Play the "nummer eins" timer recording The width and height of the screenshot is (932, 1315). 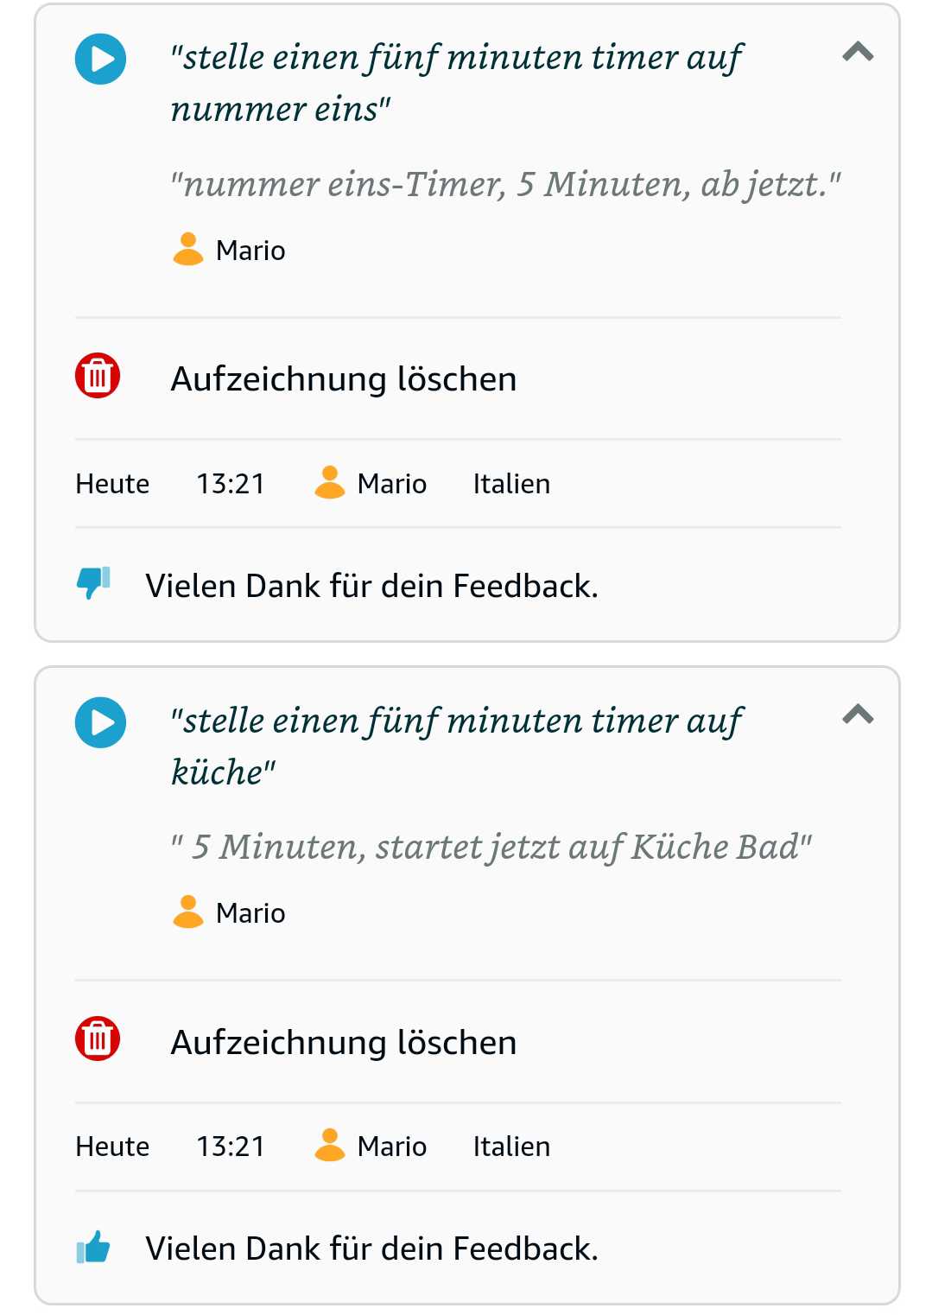(101, 60)
